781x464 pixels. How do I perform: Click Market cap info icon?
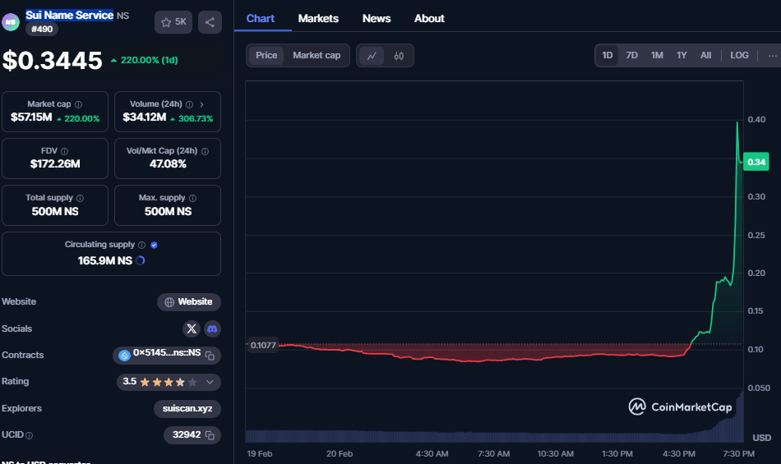coord(79,105)
